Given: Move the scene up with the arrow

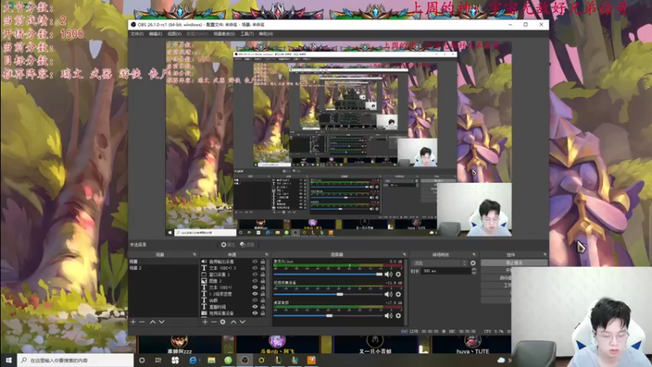Looking at the screenshot, I should click(x=152, y=321).
